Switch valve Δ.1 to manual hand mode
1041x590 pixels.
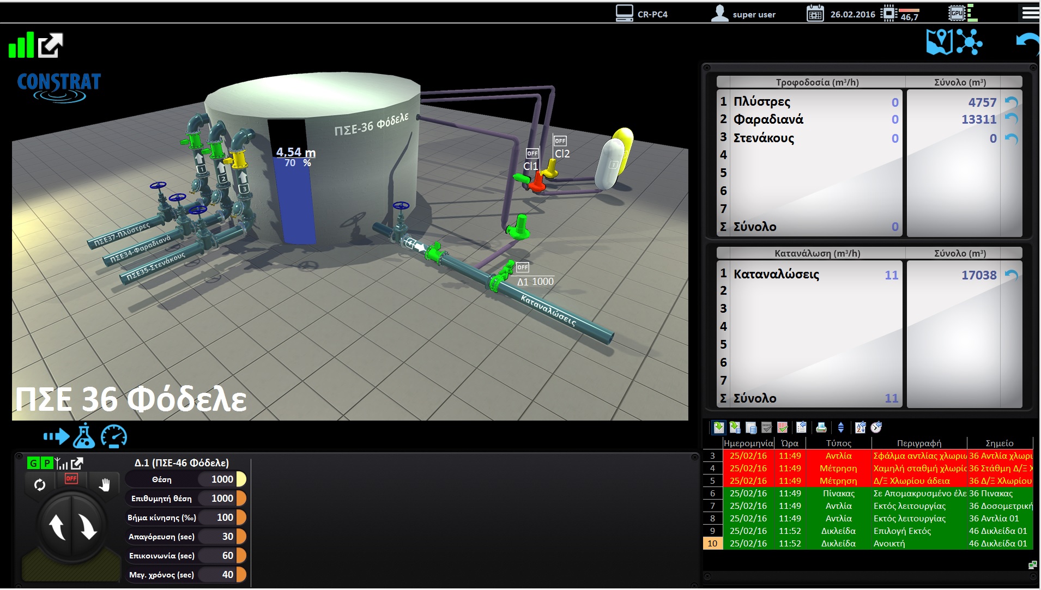pyautogui.click(x=104, y=484)
